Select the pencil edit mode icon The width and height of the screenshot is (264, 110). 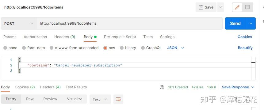pos(237,7)
